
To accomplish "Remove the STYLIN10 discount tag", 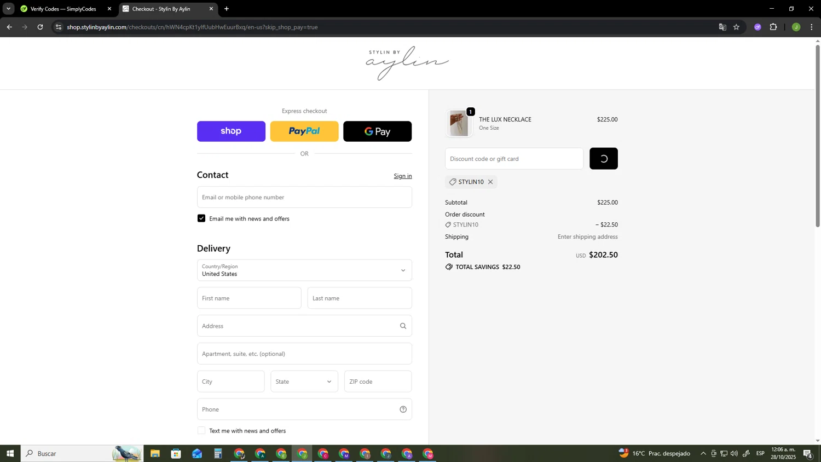I will point(490,182).
